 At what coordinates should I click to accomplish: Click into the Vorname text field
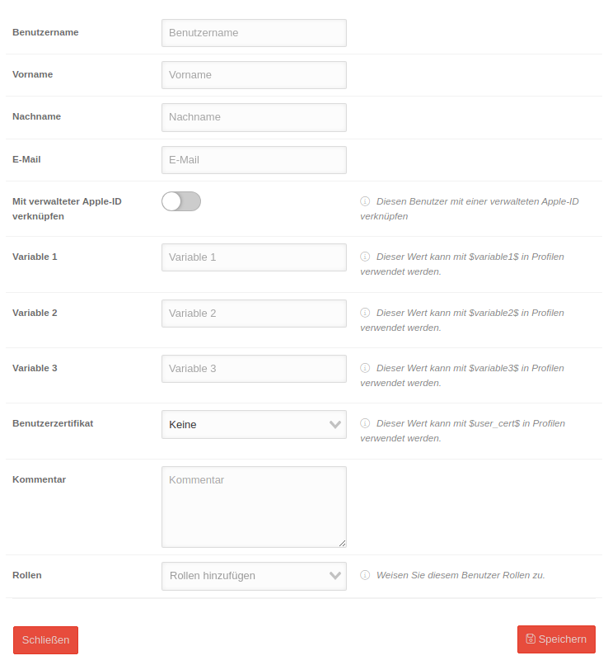pyautogui.click(x=254, y=75)
